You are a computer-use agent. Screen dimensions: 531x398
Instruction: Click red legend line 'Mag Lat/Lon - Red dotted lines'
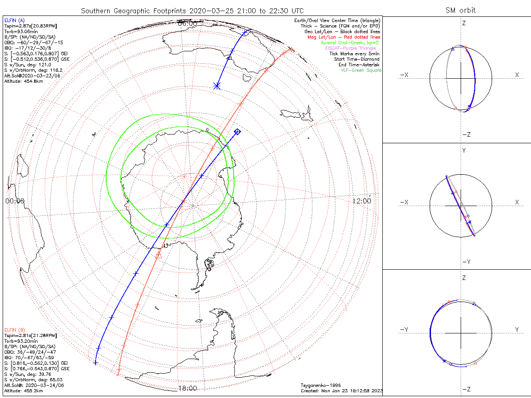coord(344,37)
